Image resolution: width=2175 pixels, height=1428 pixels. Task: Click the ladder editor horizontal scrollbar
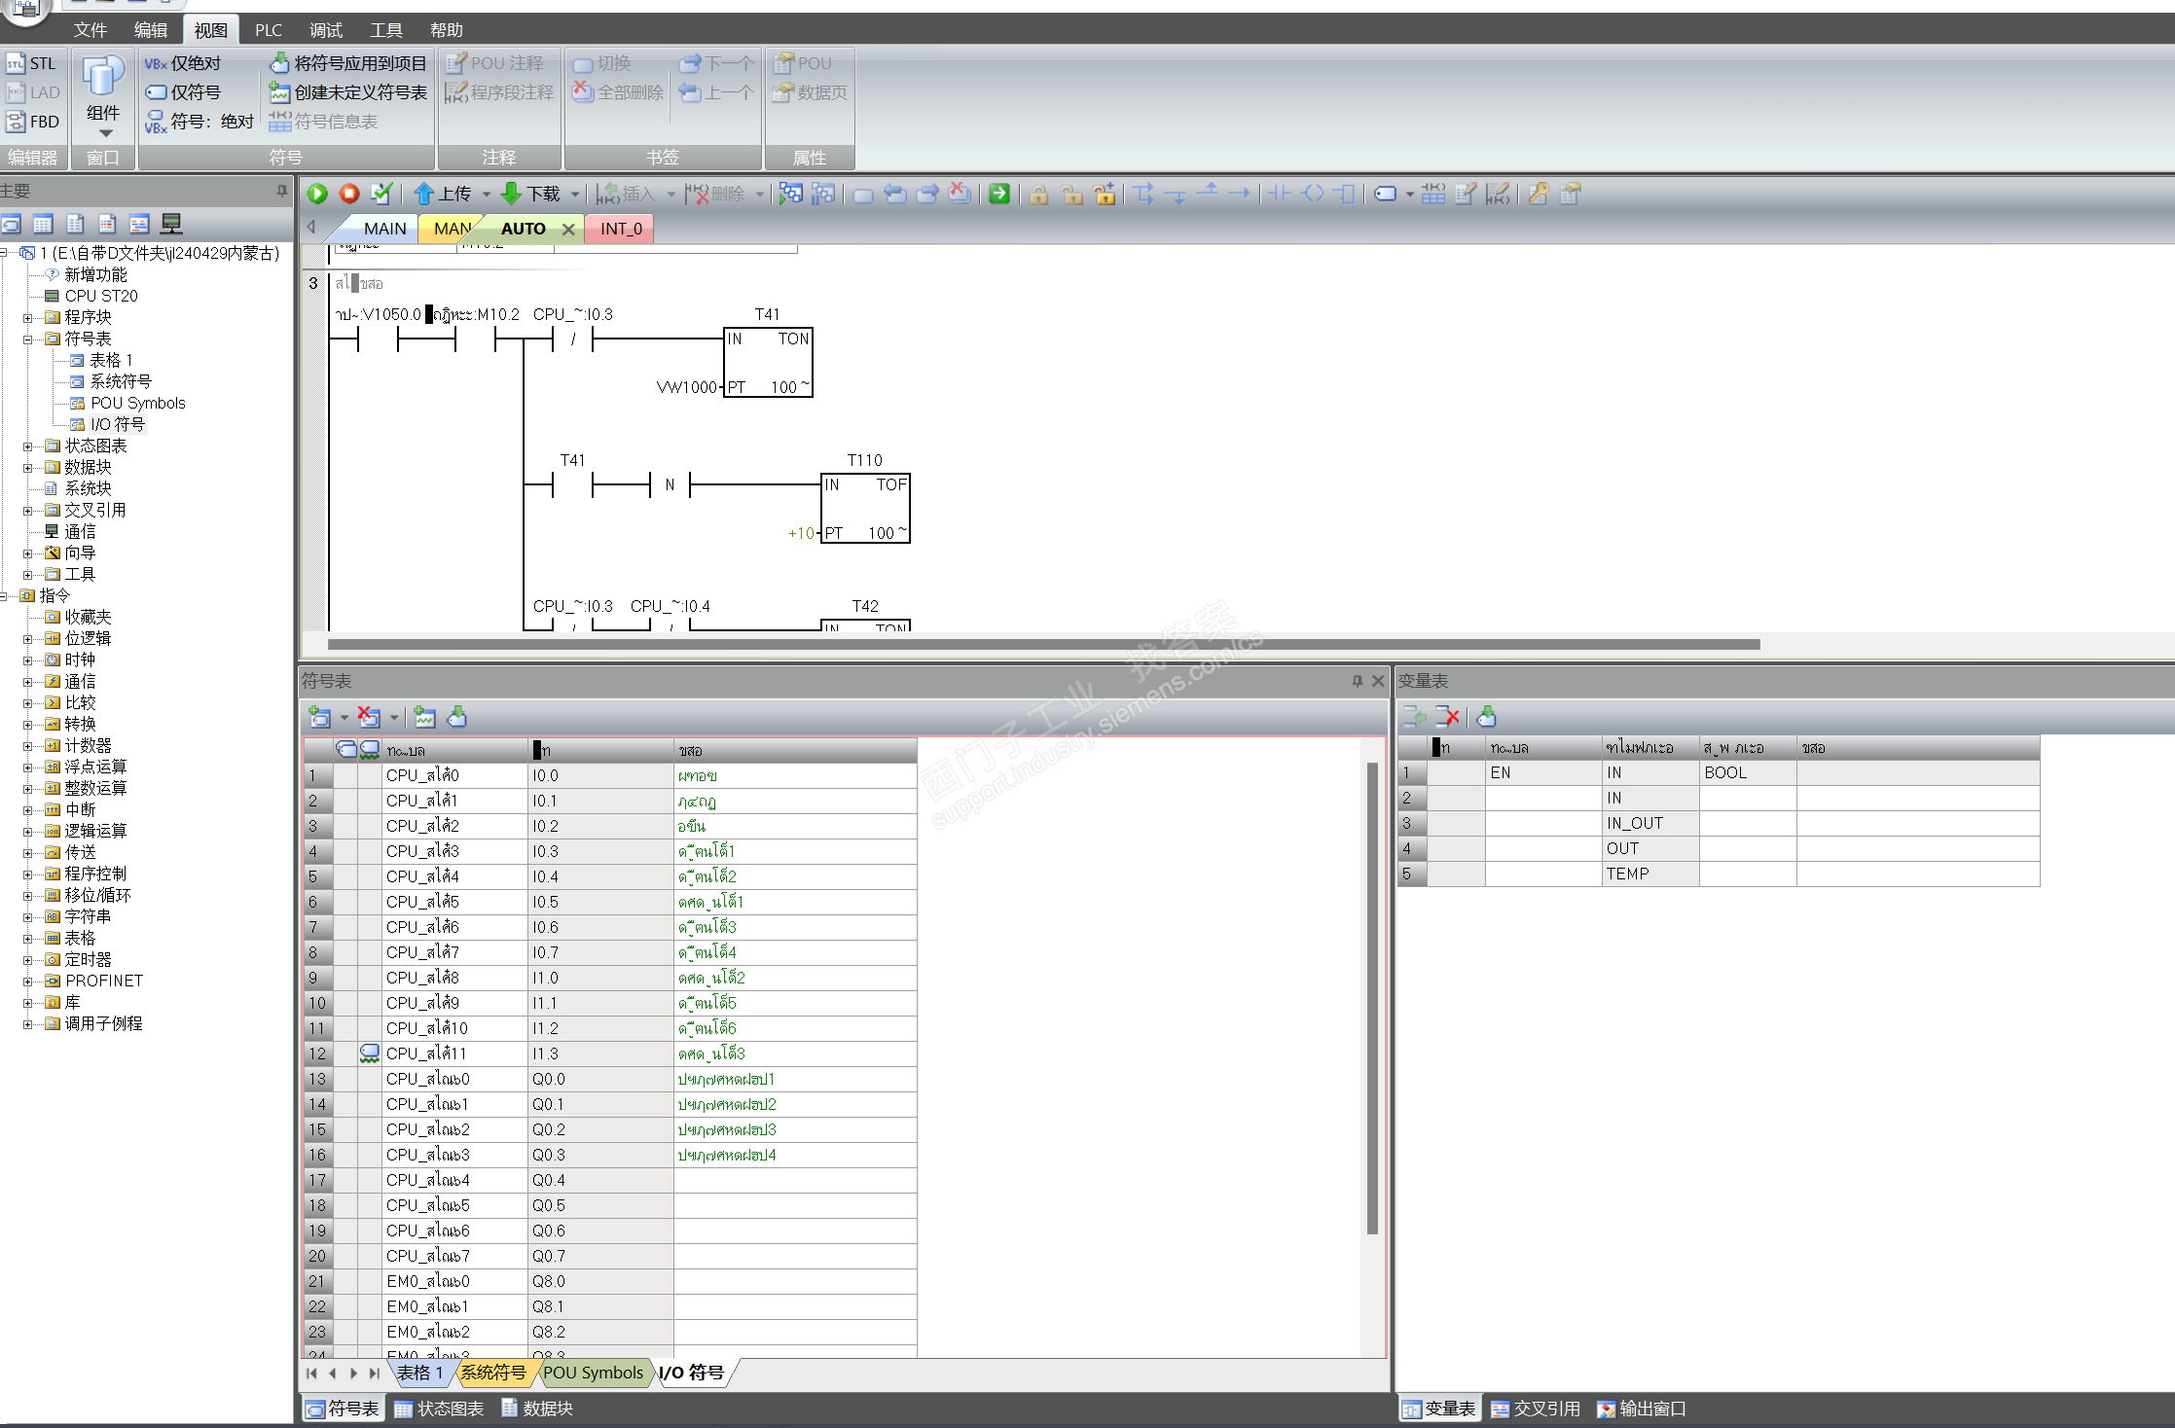click(1043, 644)
